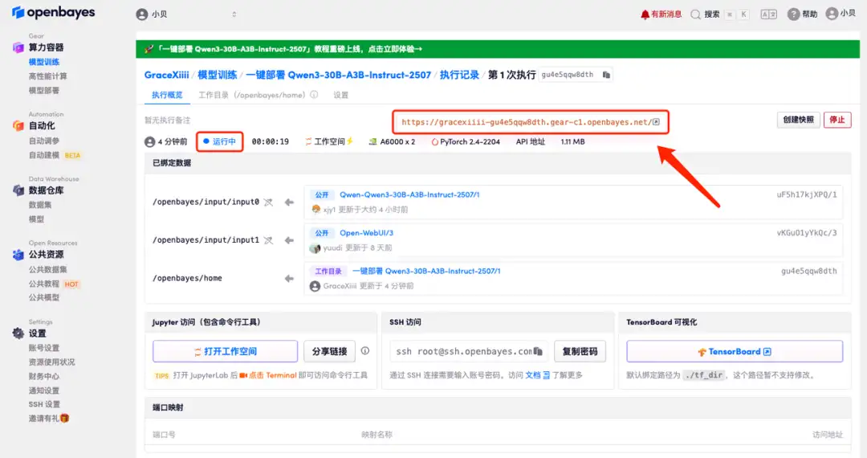The image size is (867, 458).
Task: Open 帮助 help menu
Action: pos(802,14)
